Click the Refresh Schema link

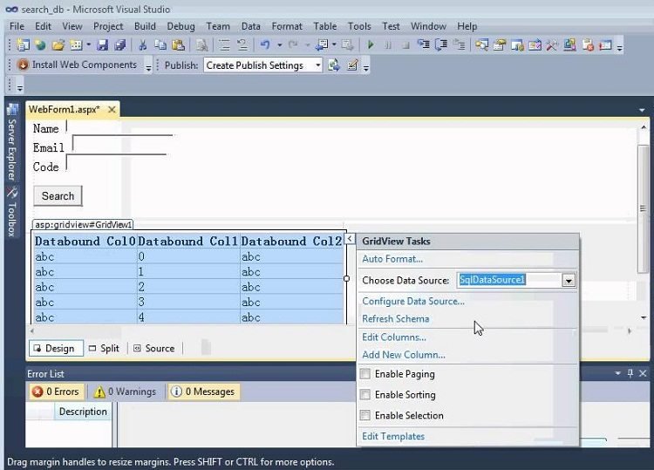pyautogui.click(x=395, y=318)
